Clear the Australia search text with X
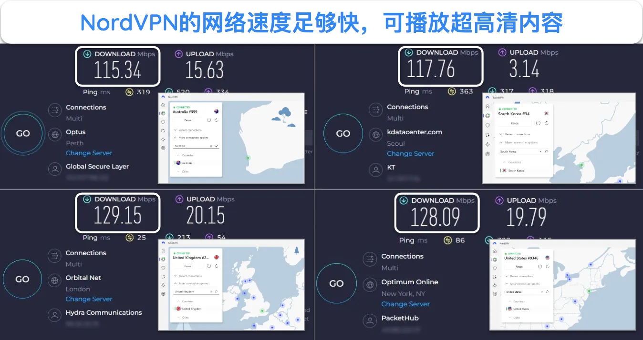643x340 pixels. point(211,146)
